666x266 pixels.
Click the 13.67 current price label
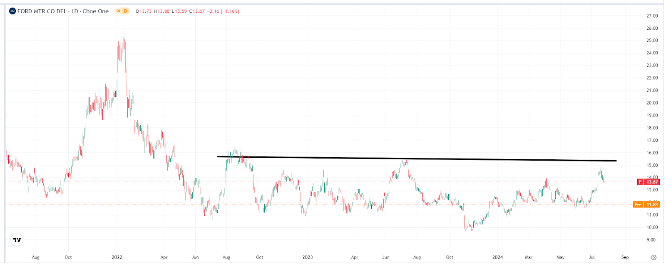click(652, 182)
